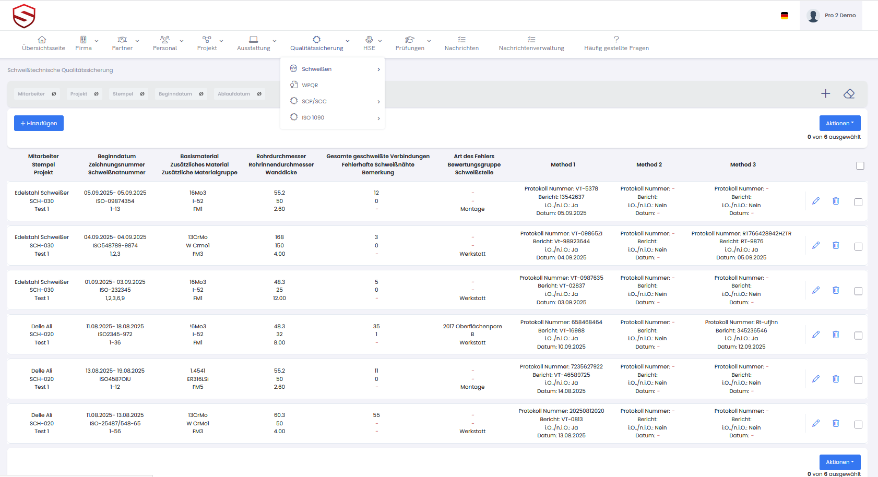Open the German flag language selector
This screenshot has width=878, height=477.
[784, 16]
